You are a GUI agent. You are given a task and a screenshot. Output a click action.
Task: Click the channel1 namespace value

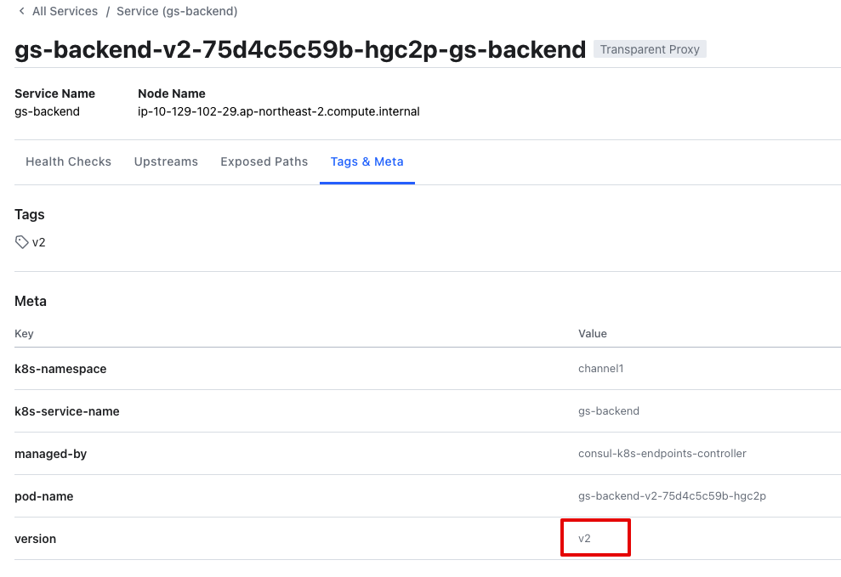tap(601, 369)
